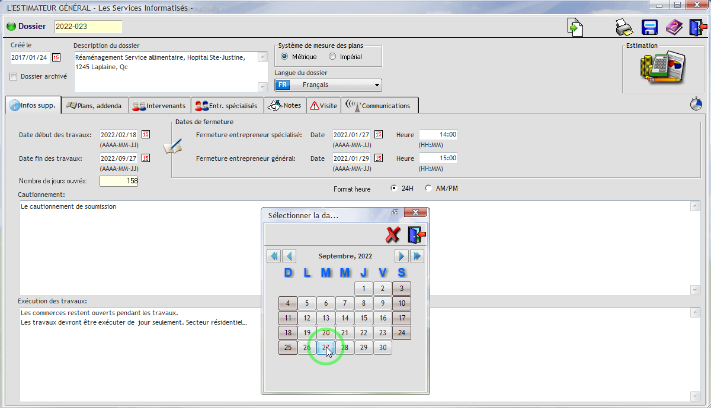The width and height of the screenshot is (711, 408).
Task: Click the stopwatch icon at right of the tabs
Action: point(696,104)
